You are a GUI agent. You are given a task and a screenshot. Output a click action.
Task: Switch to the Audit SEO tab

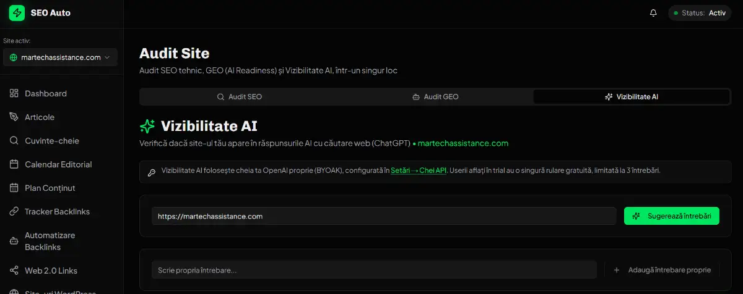coord(238,97)
